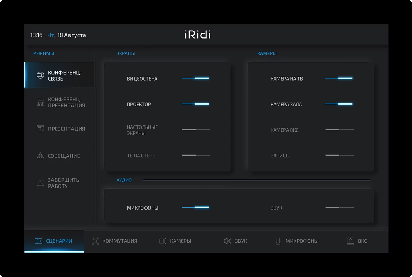This screenshot has height=277, width=412.
Task: Click the Совещание people icon
Action: pyautogui.click(x=40, y=155)
